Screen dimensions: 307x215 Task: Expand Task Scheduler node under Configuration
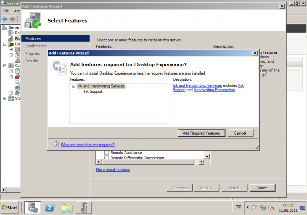11,71
